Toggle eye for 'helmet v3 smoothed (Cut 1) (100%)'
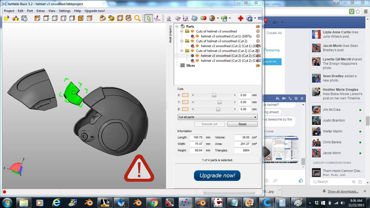370x208 pixels. point(197,36)
